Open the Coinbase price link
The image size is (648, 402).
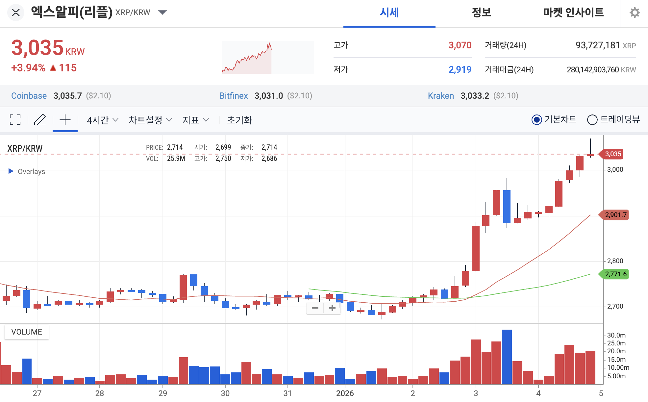tap(29, 96)
